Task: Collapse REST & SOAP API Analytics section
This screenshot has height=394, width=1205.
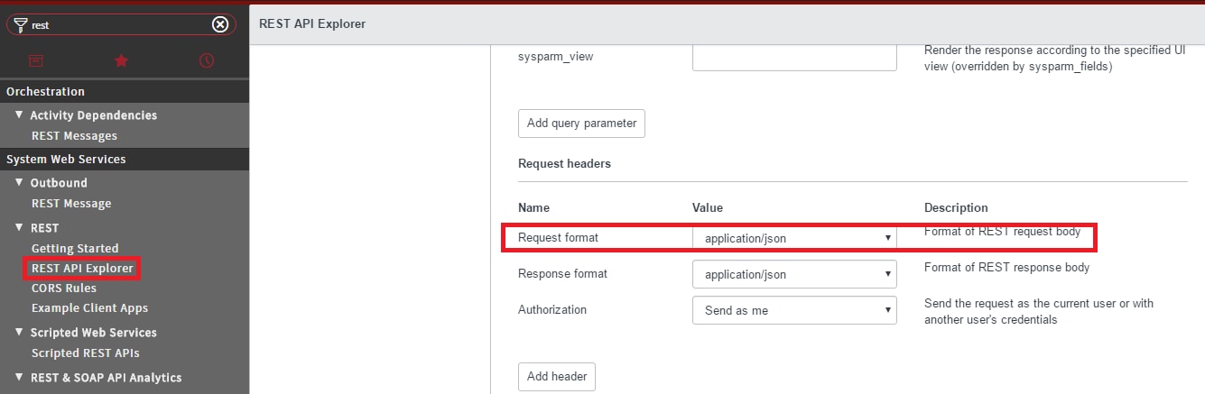Action: click(x=19, y=377)
